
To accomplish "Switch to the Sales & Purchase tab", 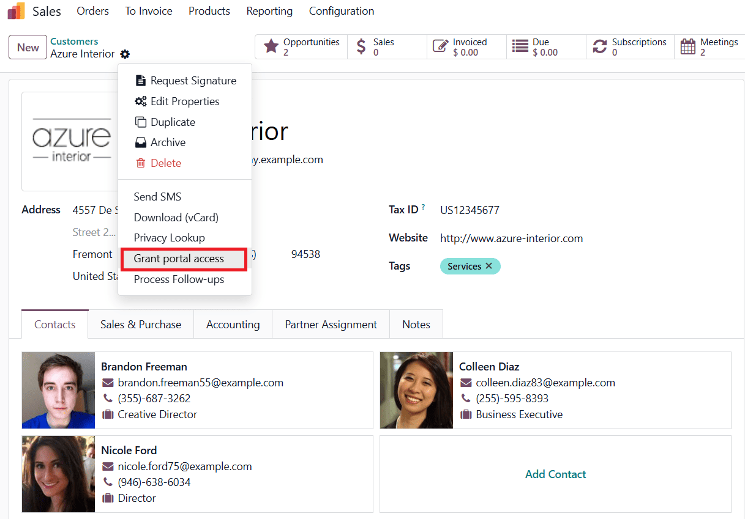I will pyautogui.click(x=141, y=325).
